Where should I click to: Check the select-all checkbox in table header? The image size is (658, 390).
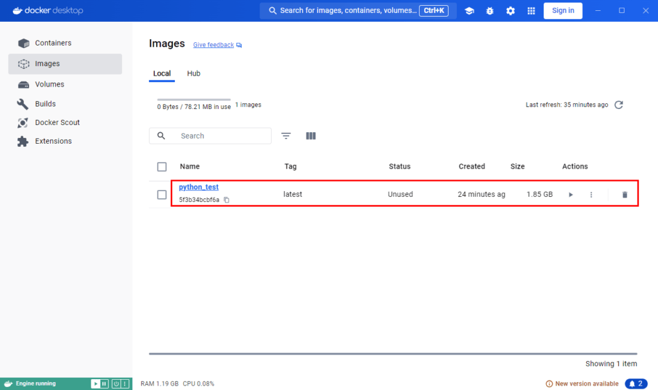[162, 167]
